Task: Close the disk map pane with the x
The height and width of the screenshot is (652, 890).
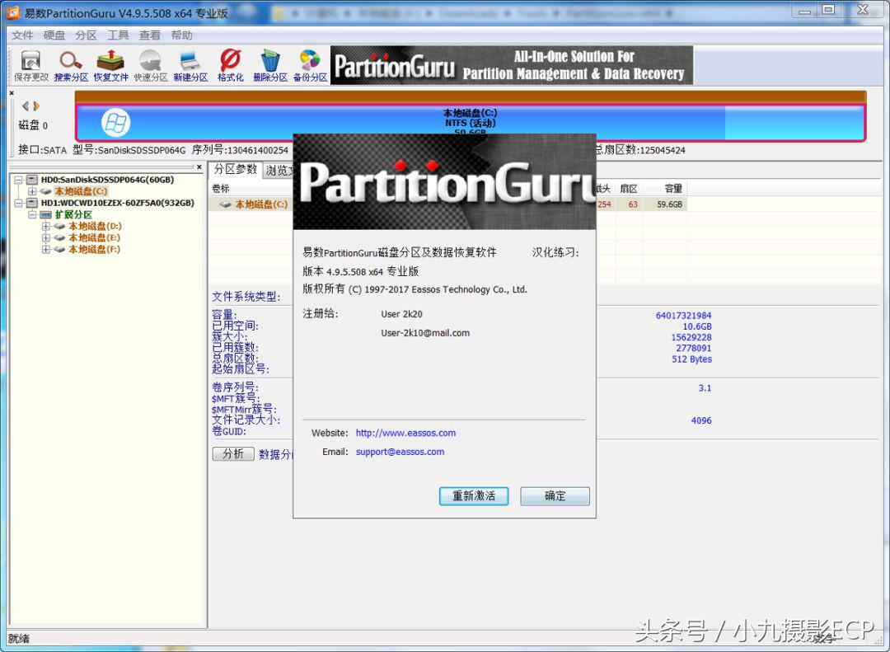Action: (12, 92)
